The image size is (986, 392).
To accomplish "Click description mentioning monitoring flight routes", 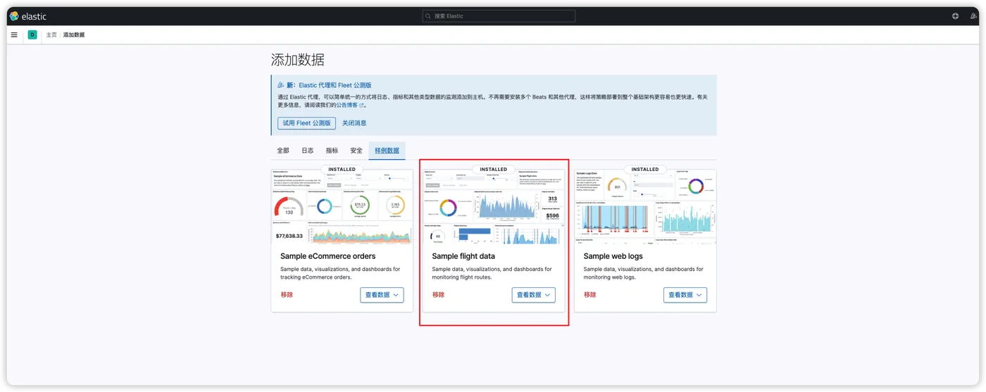I will point(492,273).
